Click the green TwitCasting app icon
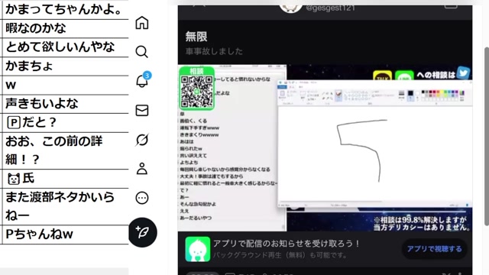Image resolution: width=489 pixels, height=275 pixels. [x=197, y=249]
